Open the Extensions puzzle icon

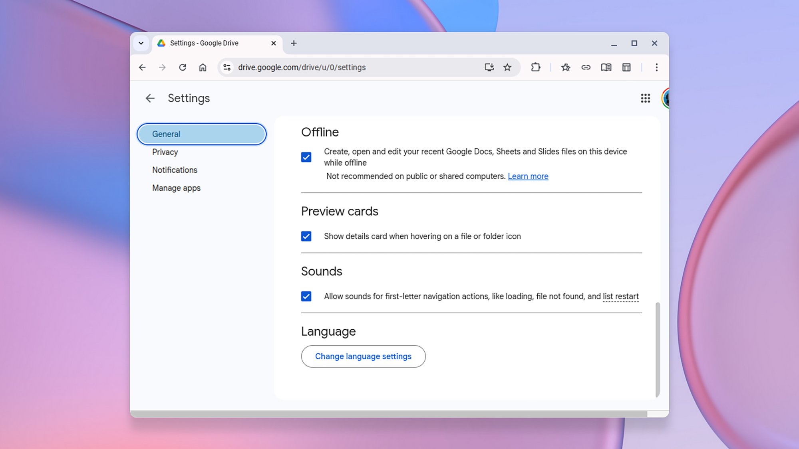click(x=535, y=67)
